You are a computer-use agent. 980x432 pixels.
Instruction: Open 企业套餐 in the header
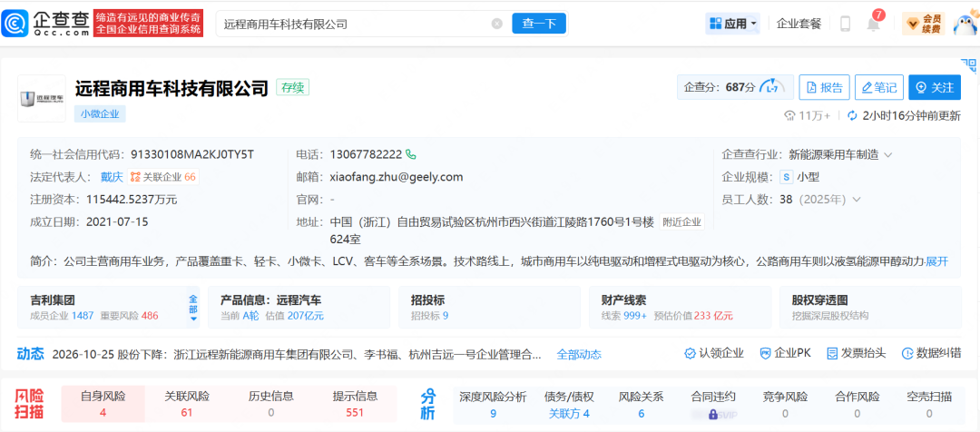pyautogui.click(x=799, y=24)
